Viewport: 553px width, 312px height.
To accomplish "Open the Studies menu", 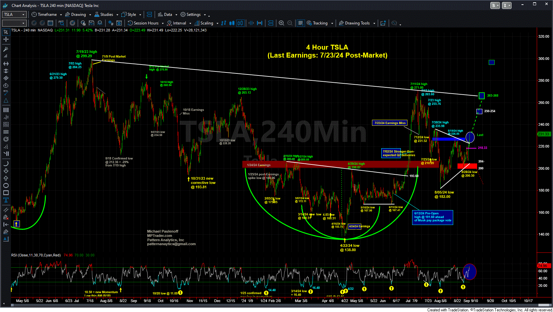I will point(104,14).
